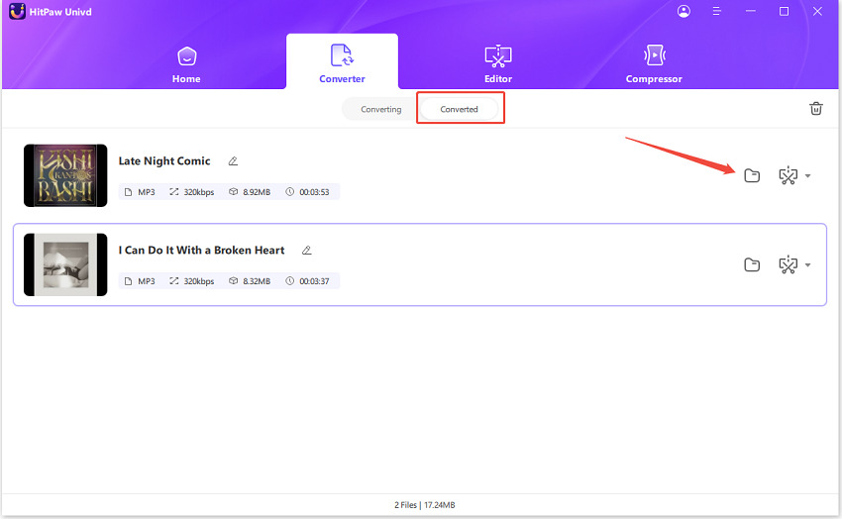Go to the Home tab
This screenshot has width=842, height=519.
tap(186, 65)
